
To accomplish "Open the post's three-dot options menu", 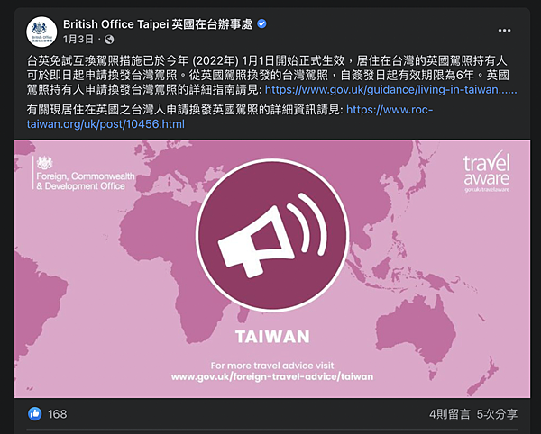I will (504, 31).
